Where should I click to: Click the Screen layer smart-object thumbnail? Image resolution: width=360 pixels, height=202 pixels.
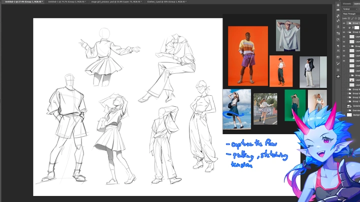tap(349, 106)
